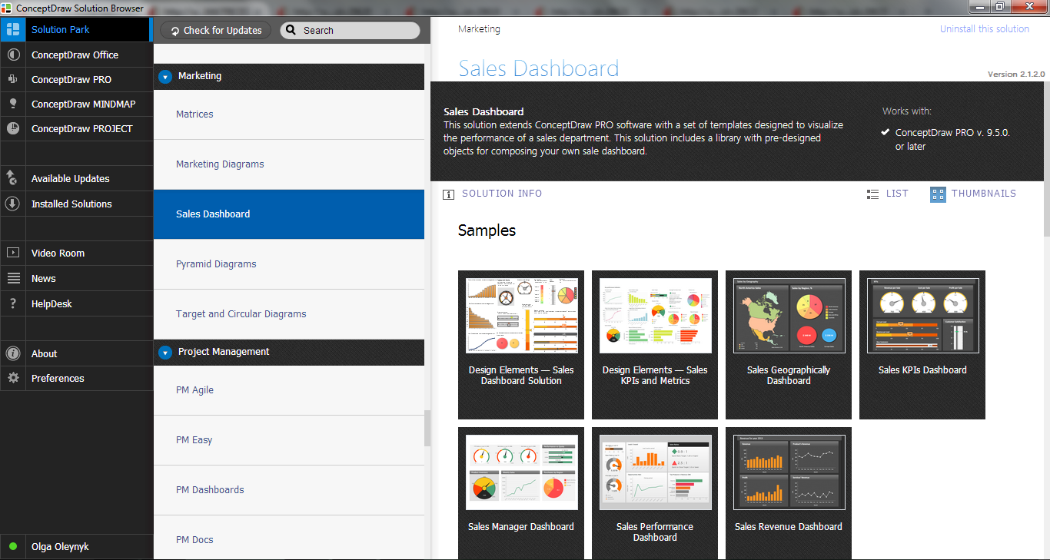Screen dimensions: 1050x560
Task: Click the ConceptDraw Office icon
Action: 12,55
